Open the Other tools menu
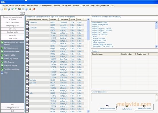This screenshot has height=113, width=158. 85,5
